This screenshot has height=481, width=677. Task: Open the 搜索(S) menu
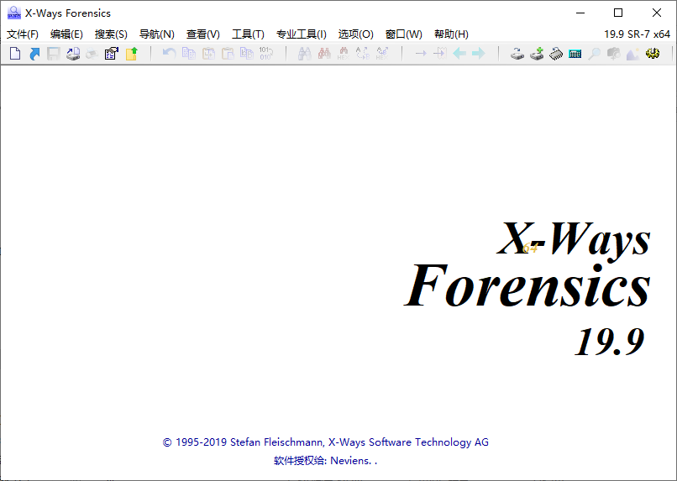tap(111, 34)
